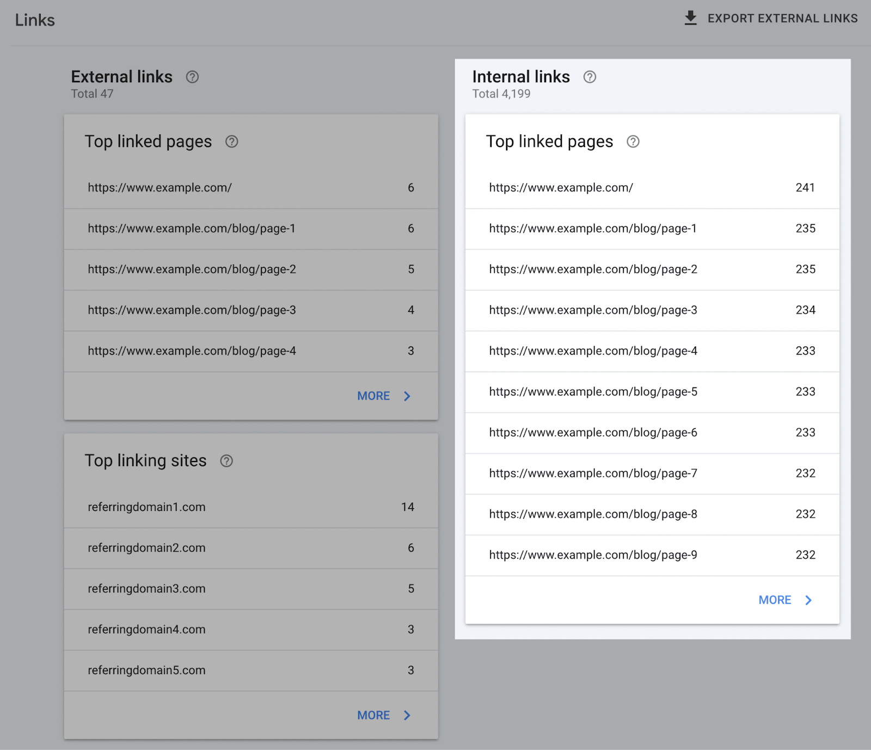Click the download icon beside Export External Links

(x=690, y=17)
